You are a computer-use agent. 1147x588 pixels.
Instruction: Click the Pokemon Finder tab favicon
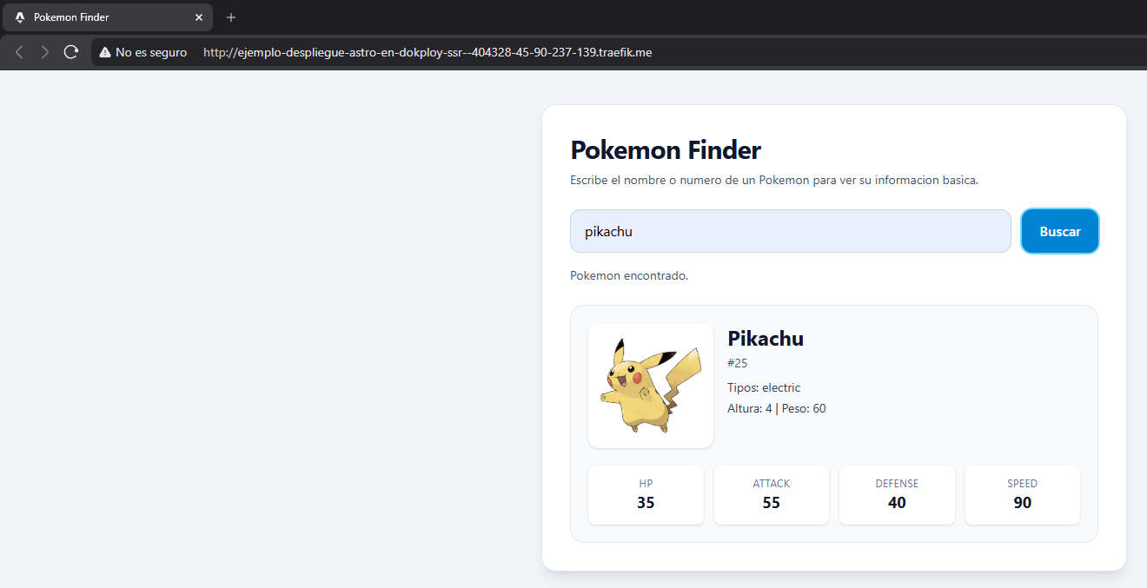19,17
